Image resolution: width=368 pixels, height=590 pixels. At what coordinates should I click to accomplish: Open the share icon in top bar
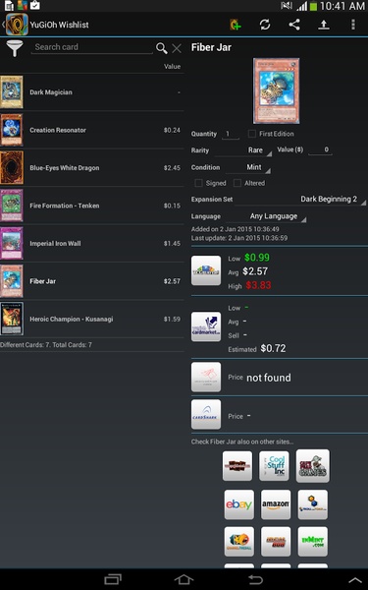point(294,25)
